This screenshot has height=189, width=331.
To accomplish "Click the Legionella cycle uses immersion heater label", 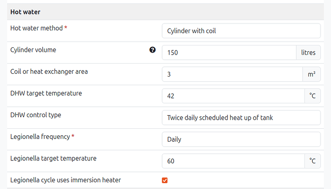I will click(66, 180).
